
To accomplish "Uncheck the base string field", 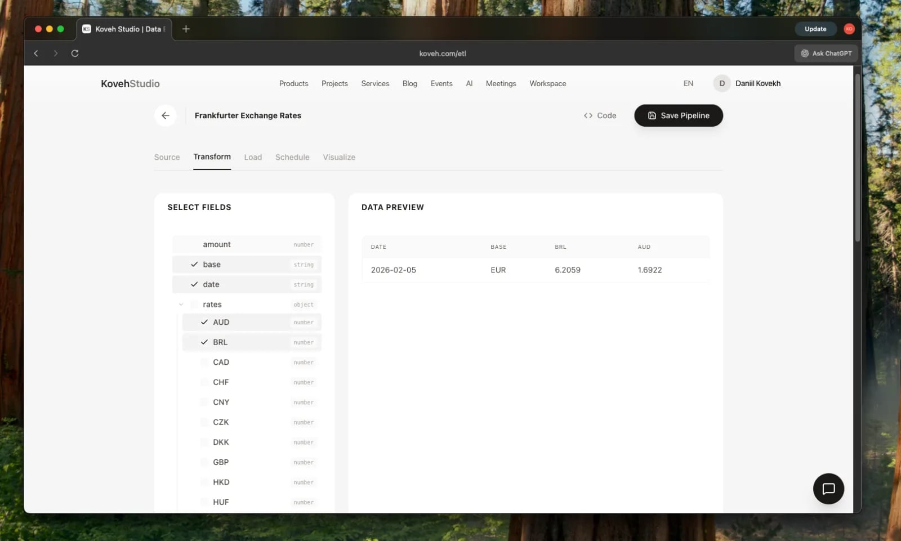I will point(194,265).
